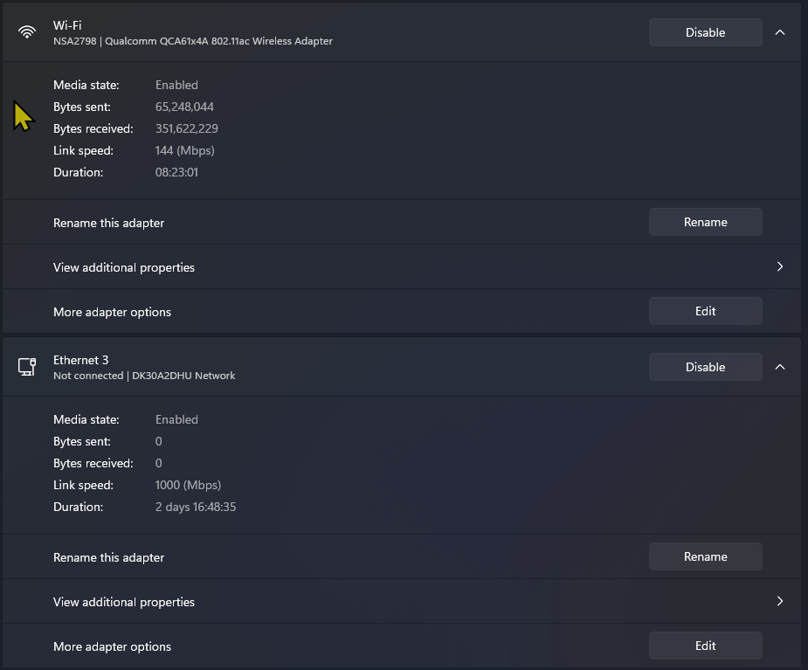
Task: Click the Ethernet 3 adapter icon
Action: coord(27,367)
